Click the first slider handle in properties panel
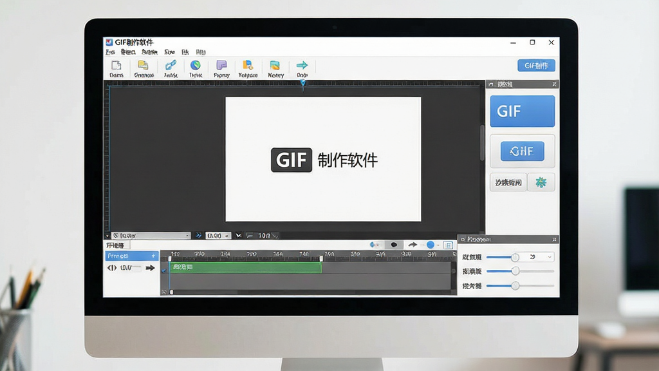Viewport: 659px width, 371px height. pyautogui.click(x=515, y=257)
